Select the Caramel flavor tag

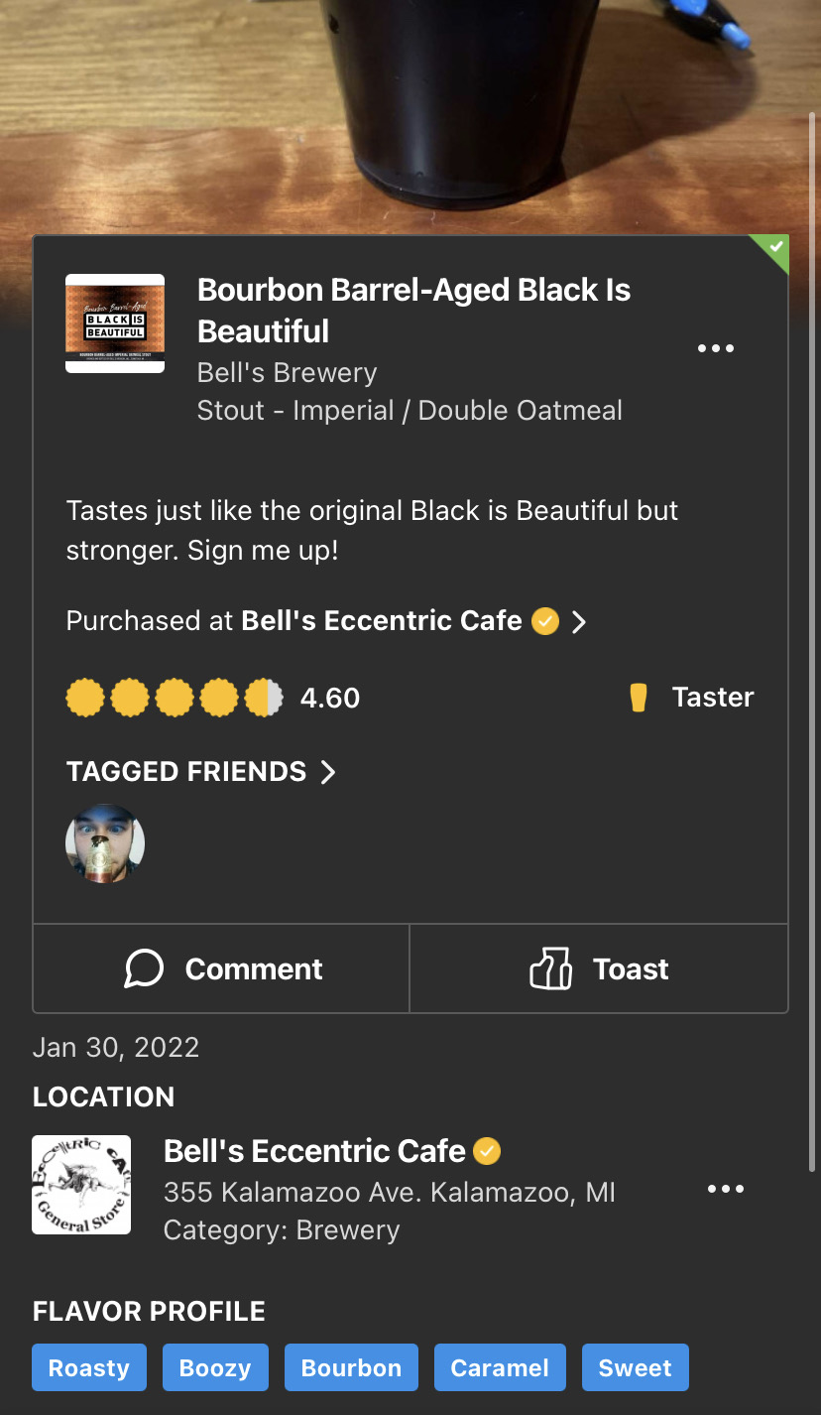click(500, 1368)
